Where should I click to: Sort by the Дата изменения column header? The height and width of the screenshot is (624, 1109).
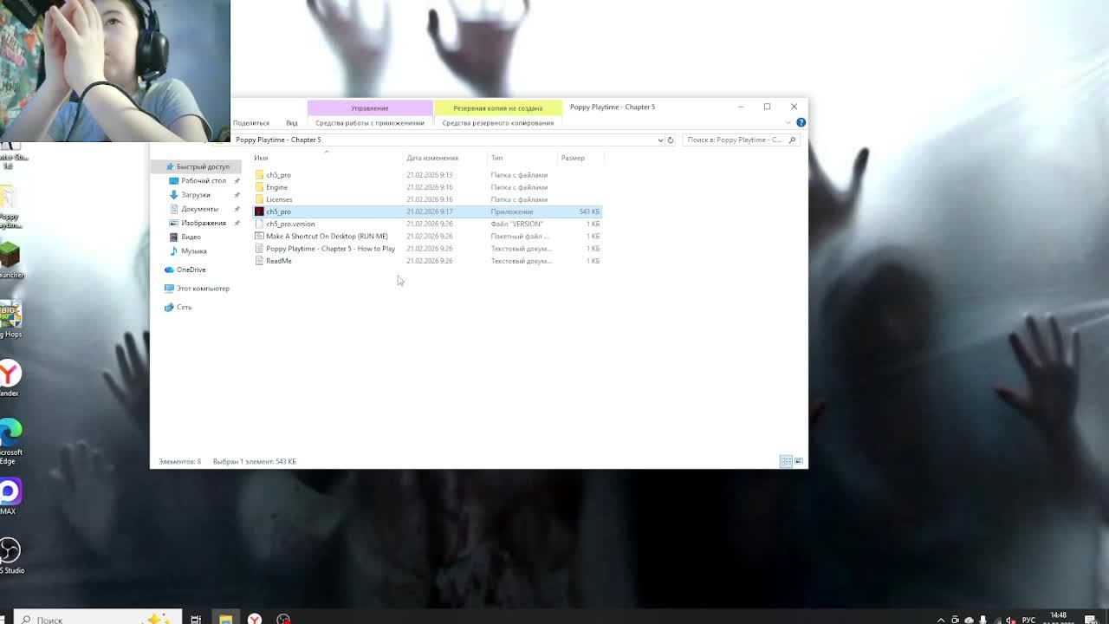445,158
